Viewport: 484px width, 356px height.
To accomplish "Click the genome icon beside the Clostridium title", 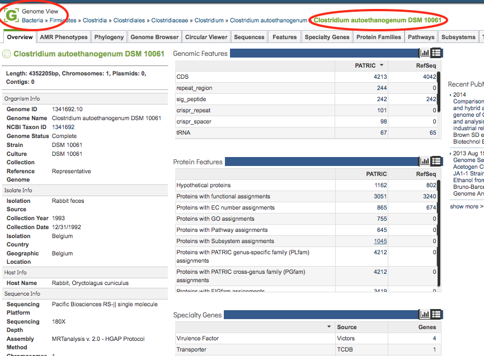I will point(7,54).
